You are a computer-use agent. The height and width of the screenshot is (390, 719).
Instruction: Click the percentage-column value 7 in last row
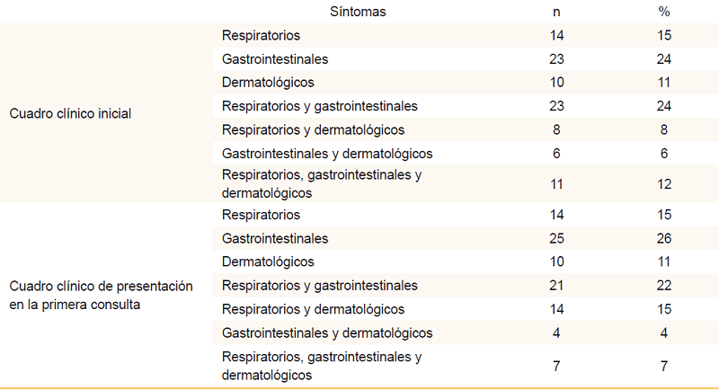coord(665,367)
